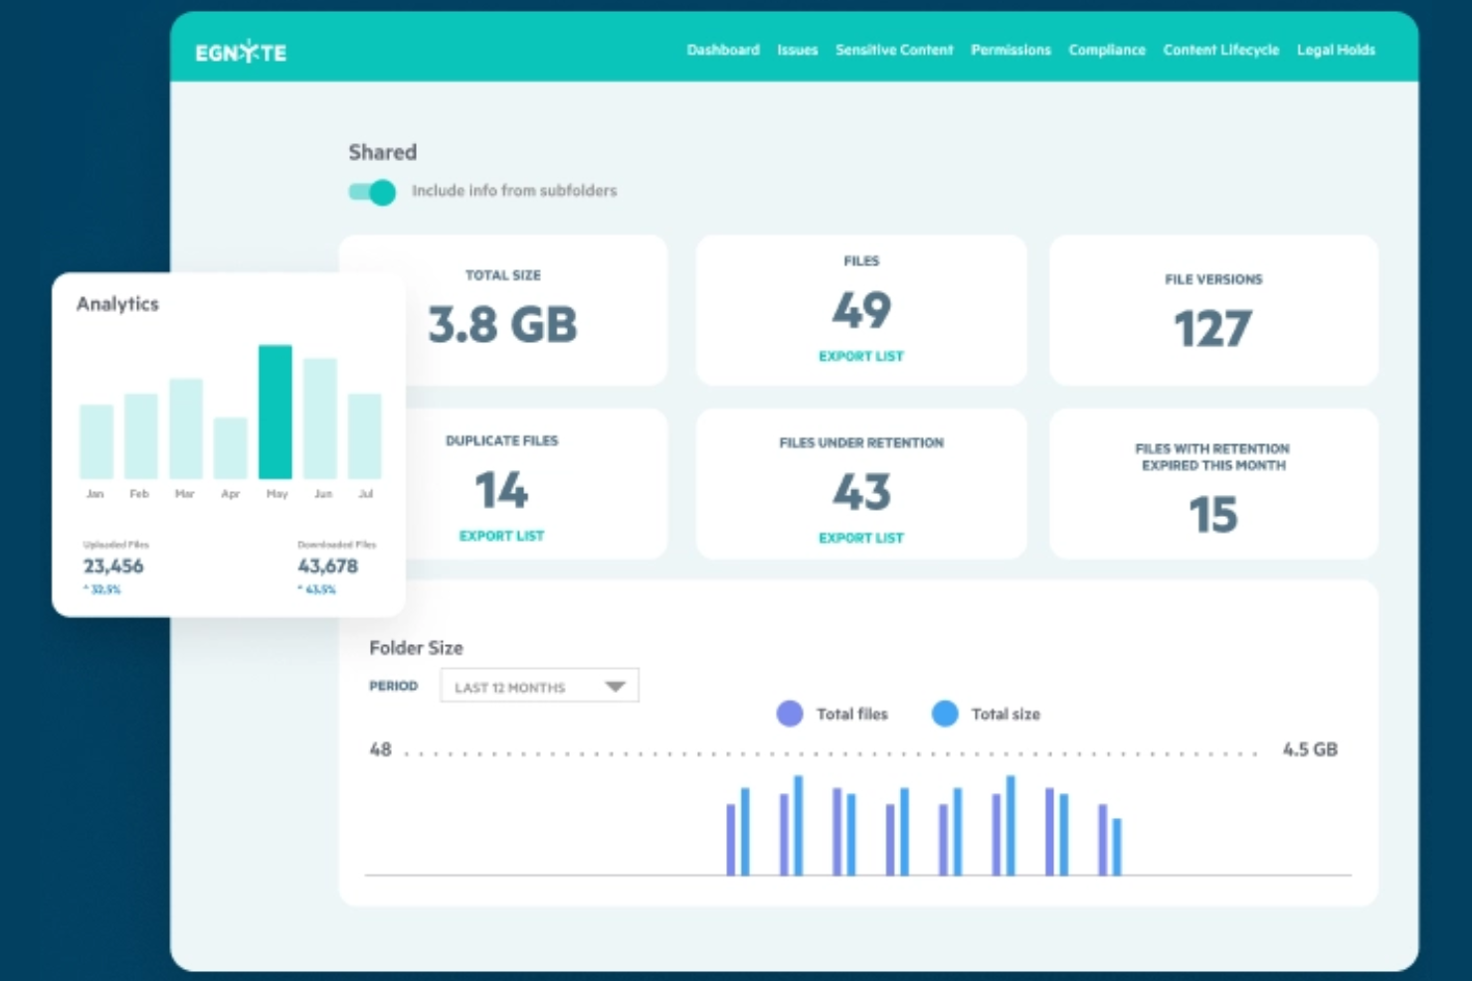Select the Jan bar in Analytics chart

pos(96,441)
